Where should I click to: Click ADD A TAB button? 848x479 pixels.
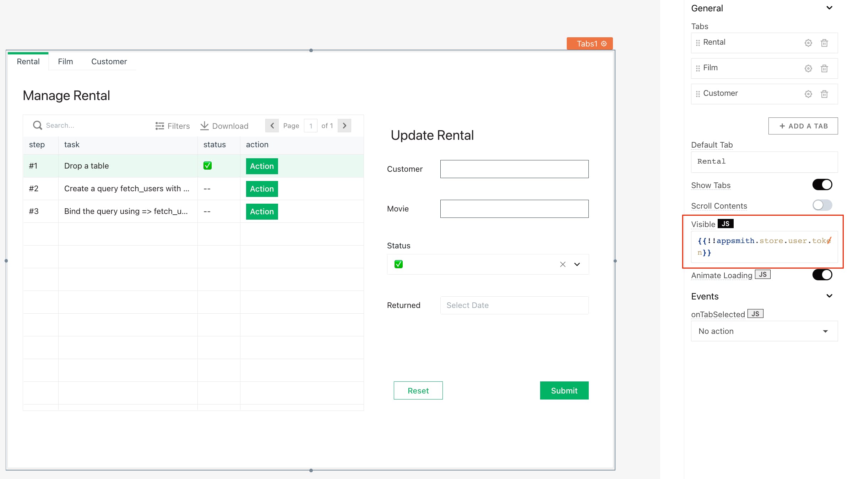tap(803, 126)
